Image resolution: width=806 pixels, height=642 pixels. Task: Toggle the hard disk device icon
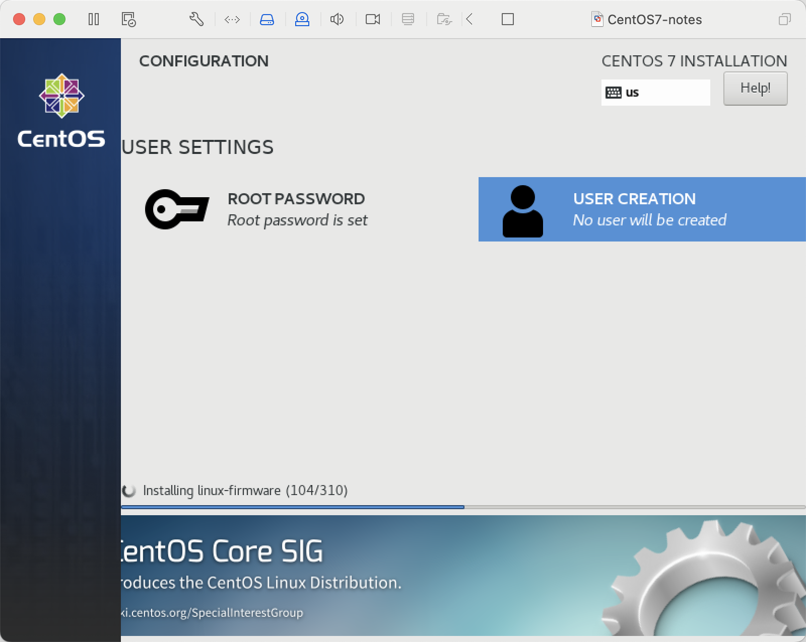(267, 20)
